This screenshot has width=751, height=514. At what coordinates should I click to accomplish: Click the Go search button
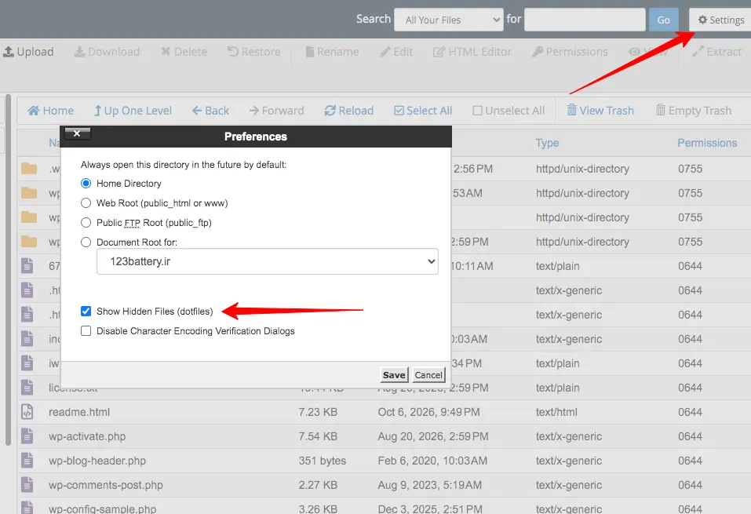click(x=663, y=20)
